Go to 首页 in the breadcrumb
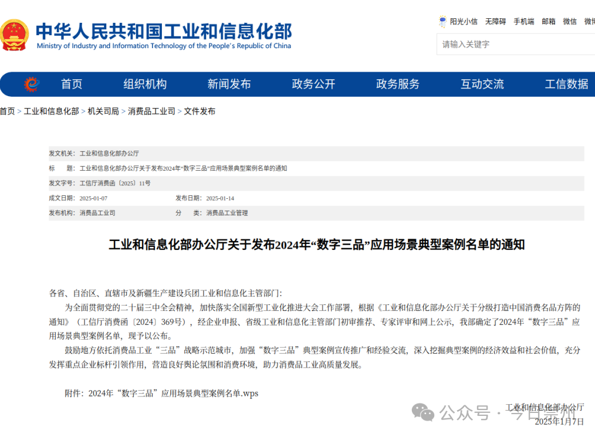Screen dimensions: 595x437 7,111
